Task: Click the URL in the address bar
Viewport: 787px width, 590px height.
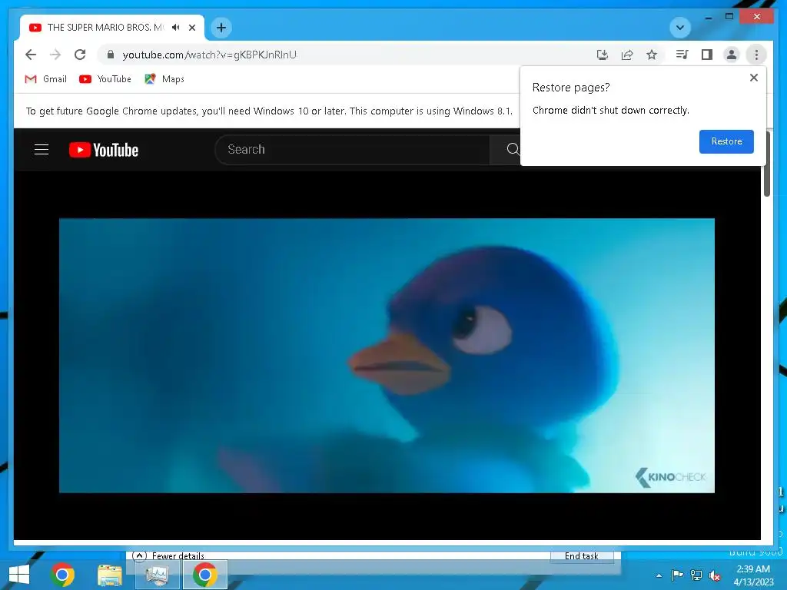Action: tap(209, 55)
